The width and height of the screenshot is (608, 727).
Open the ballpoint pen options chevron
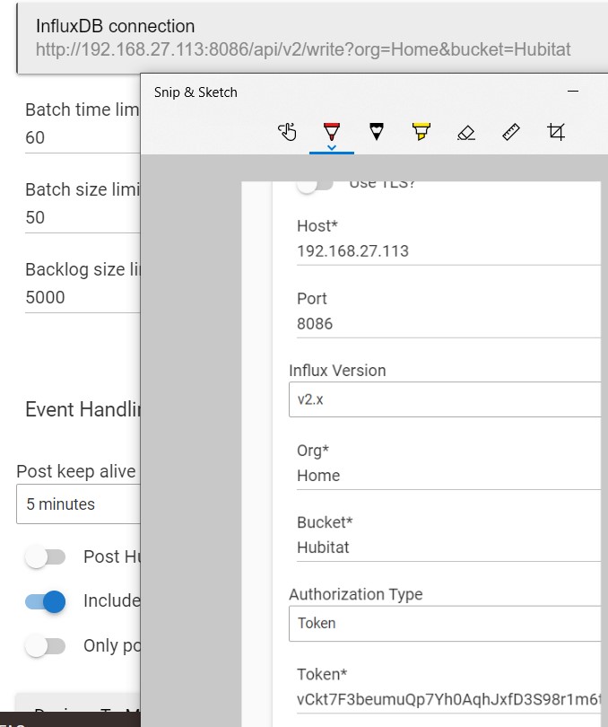point(331,148)
